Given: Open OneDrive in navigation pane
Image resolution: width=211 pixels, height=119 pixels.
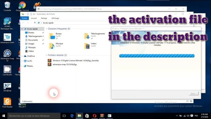Looking at the screenshot, I should (31, 56).
